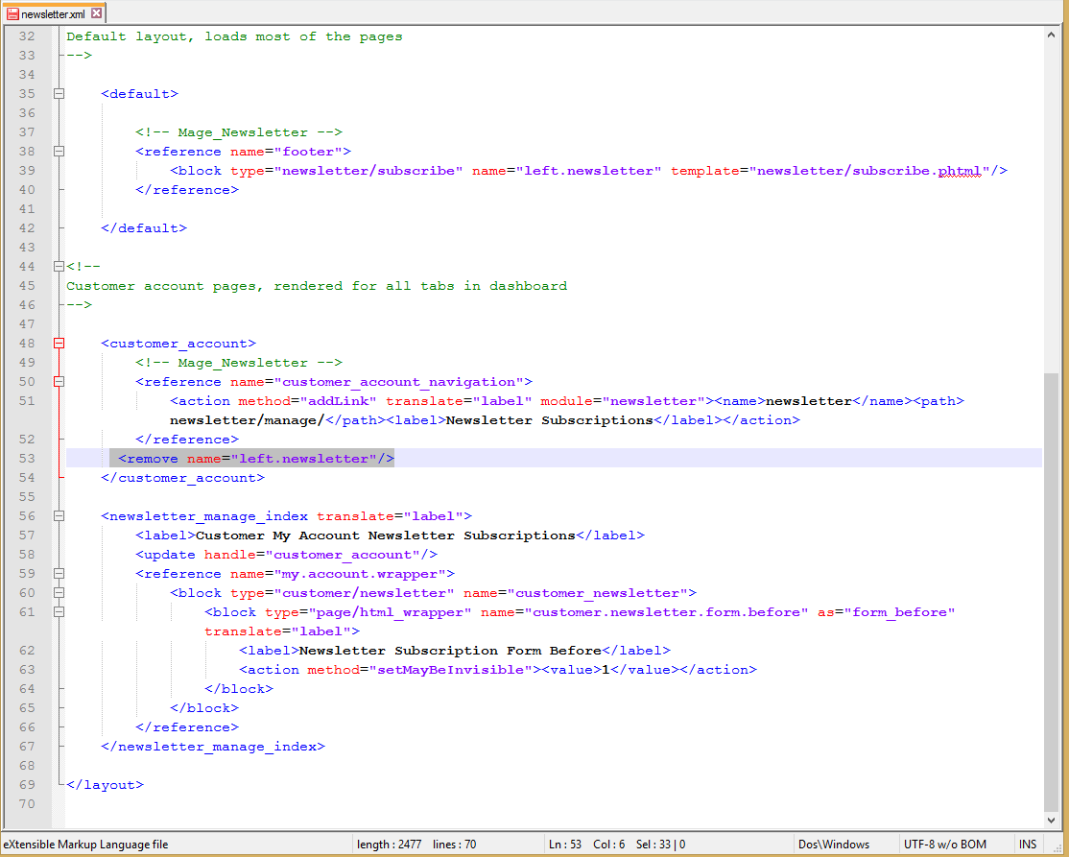Click "page/html_wrapper" type value on line 61
The image size is (1069, 857).
coord(390,612)
